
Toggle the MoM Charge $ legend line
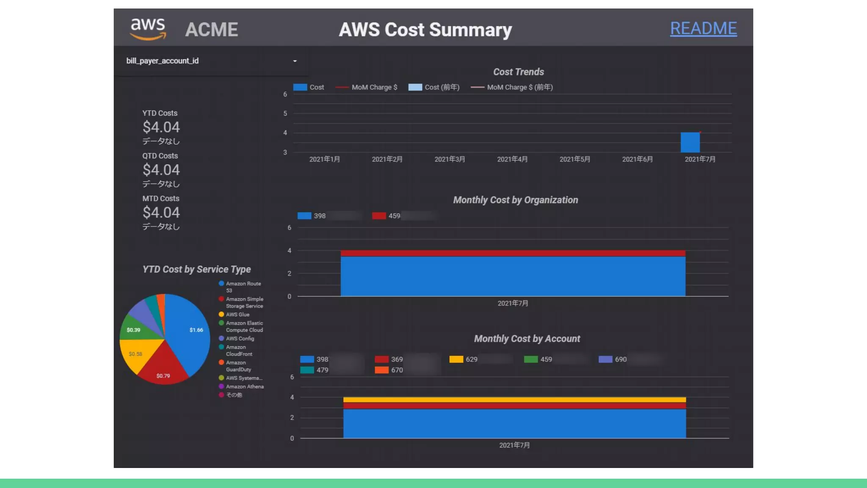(x=342, y=87)
